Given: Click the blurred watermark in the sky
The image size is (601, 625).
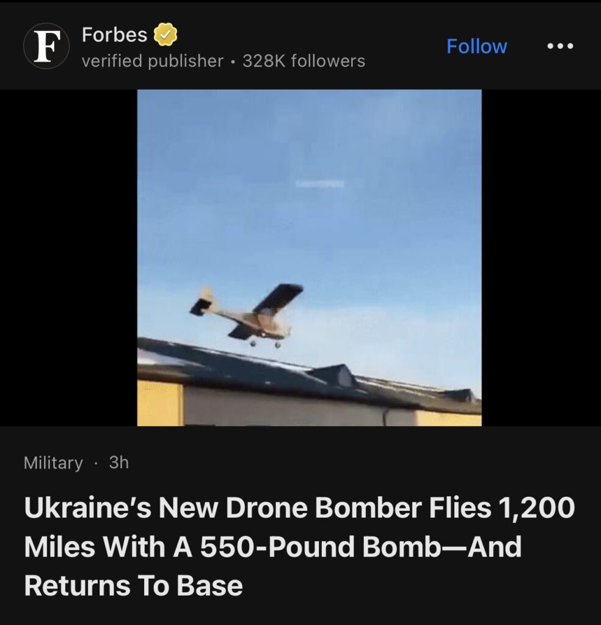Looking at the screenshot, I should (x=319, y=184).
